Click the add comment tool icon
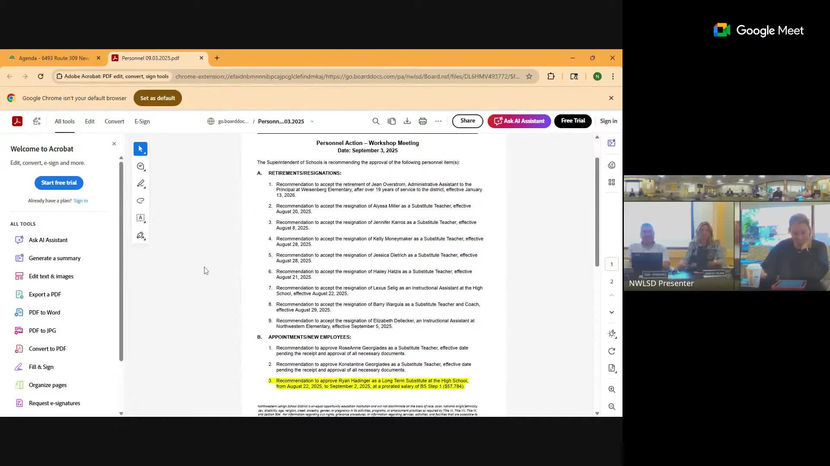 click(x=140, y=167)
